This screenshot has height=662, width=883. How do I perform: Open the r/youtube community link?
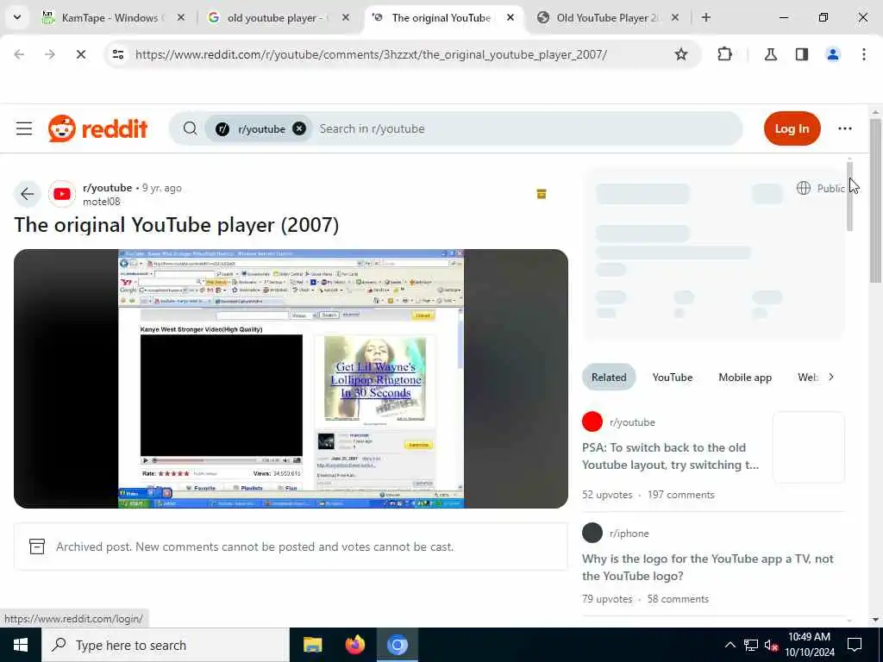(108, 188)
